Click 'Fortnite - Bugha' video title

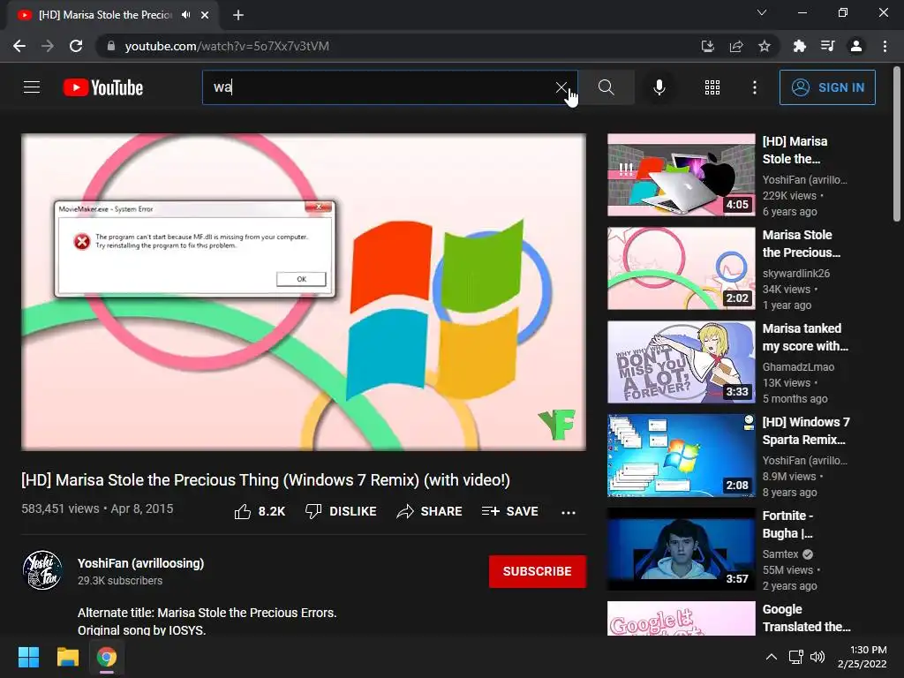point(788,524)
